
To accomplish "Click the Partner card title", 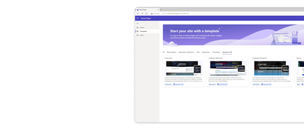I will pos(299,58).
